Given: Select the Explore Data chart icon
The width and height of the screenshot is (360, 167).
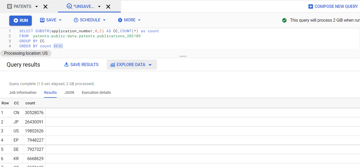Looking at the screenshot, I should point(112,64).
